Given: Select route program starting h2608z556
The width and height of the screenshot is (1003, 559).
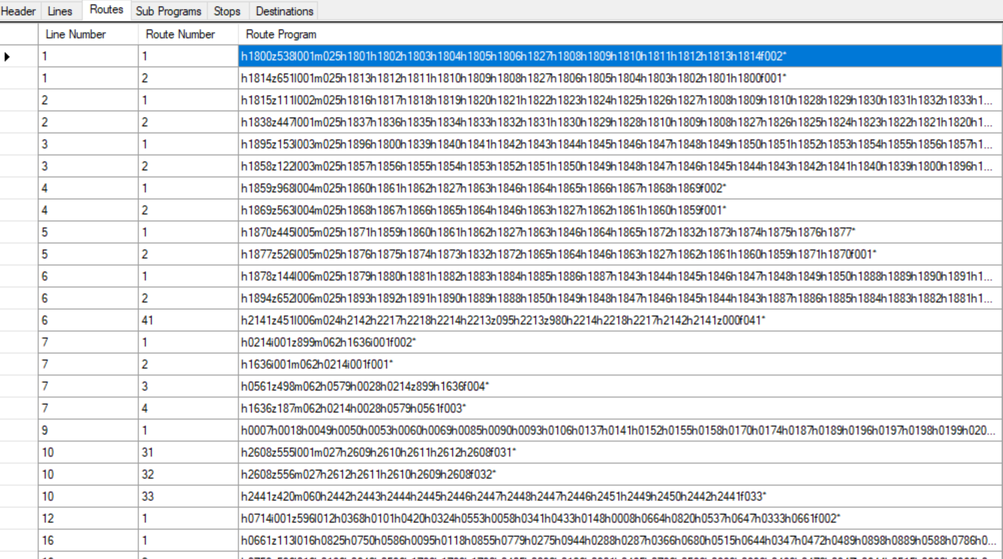Looking at the screenshot, I should tap(621, 474).
